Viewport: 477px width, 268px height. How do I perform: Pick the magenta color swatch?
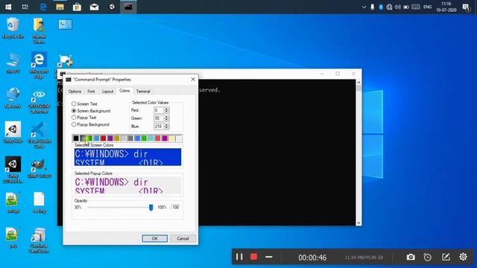(x=165, y=138)
